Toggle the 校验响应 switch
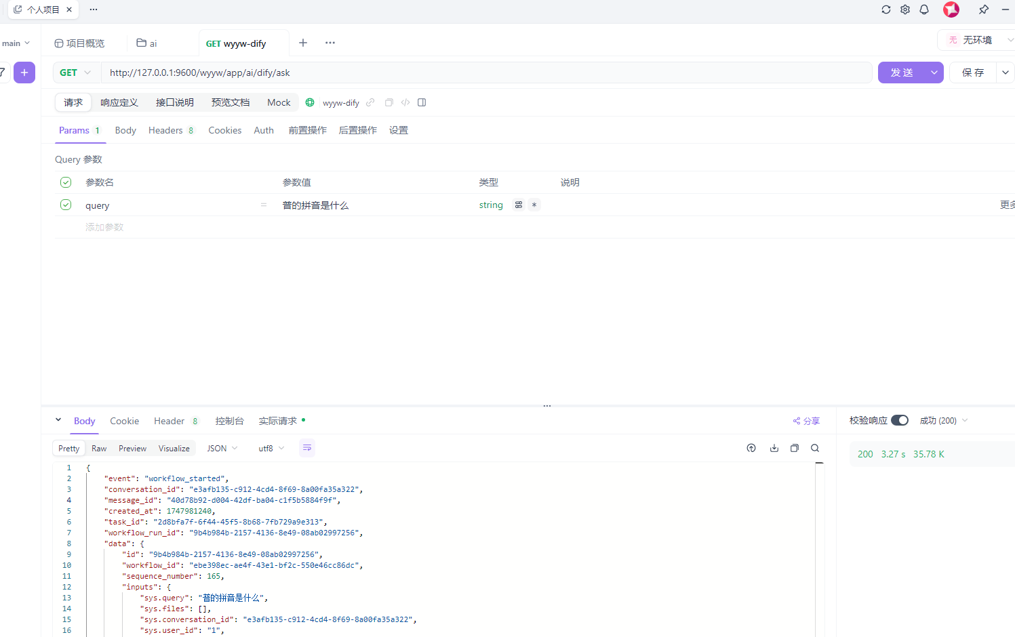Image resolution: width=1015 pixels, height=637 pixels. click(x=900, y=420)
